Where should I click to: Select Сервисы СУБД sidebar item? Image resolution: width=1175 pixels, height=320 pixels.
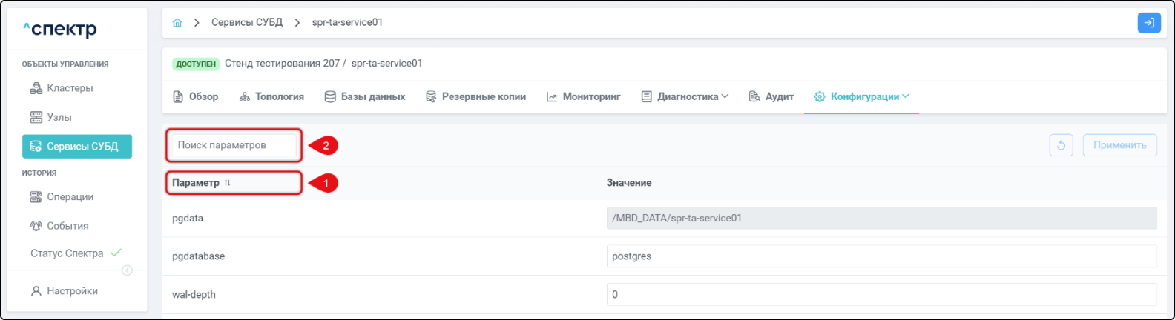coord(76,147)
